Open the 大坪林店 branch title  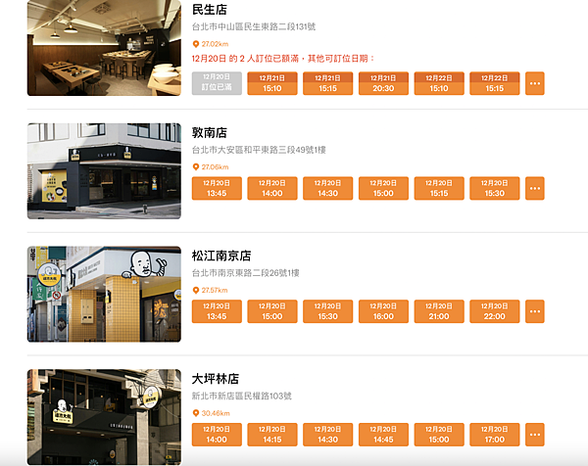coord(216,379)
